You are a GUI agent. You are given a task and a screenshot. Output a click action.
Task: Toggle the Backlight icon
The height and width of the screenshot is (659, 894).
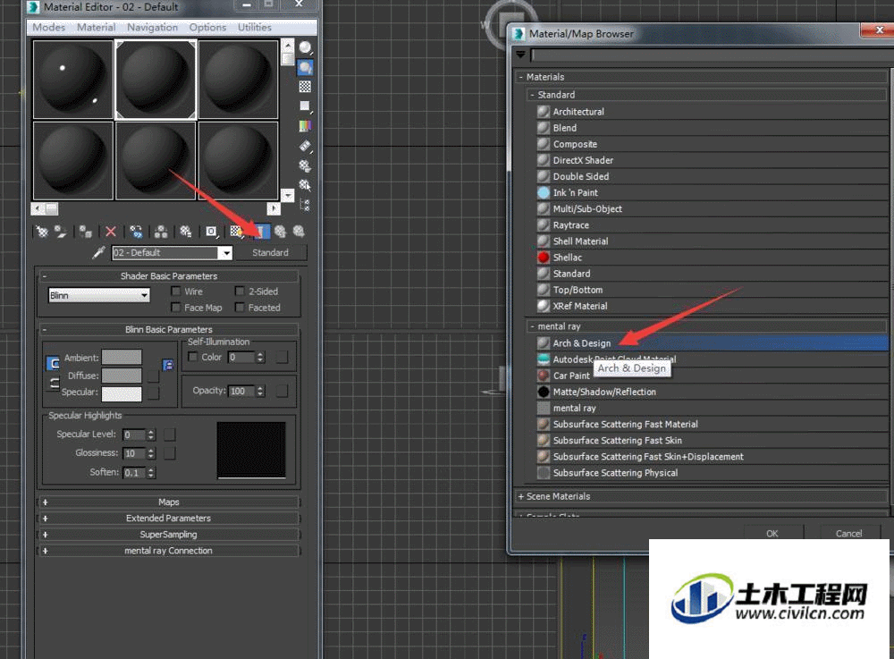coord(306,68)
